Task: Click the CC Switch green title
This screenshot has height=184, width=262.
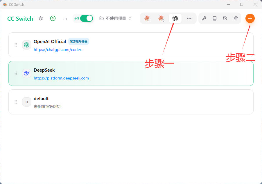Action: click(x=20, y=19)
